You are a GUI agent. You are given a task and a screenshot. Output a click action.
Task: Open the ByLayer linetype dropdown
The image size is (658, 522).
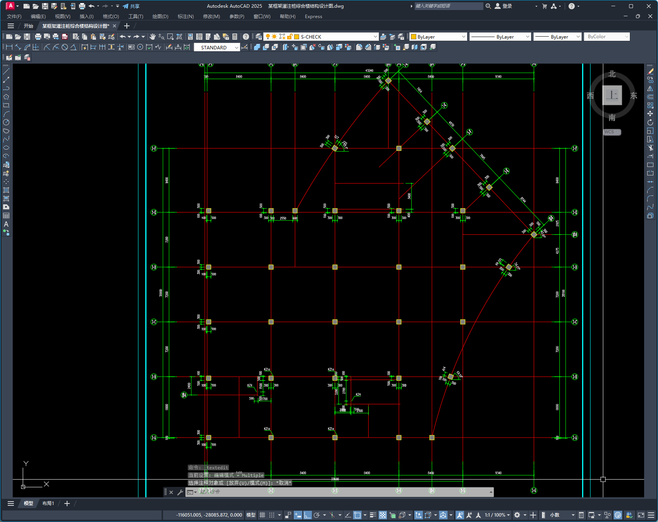527,37
